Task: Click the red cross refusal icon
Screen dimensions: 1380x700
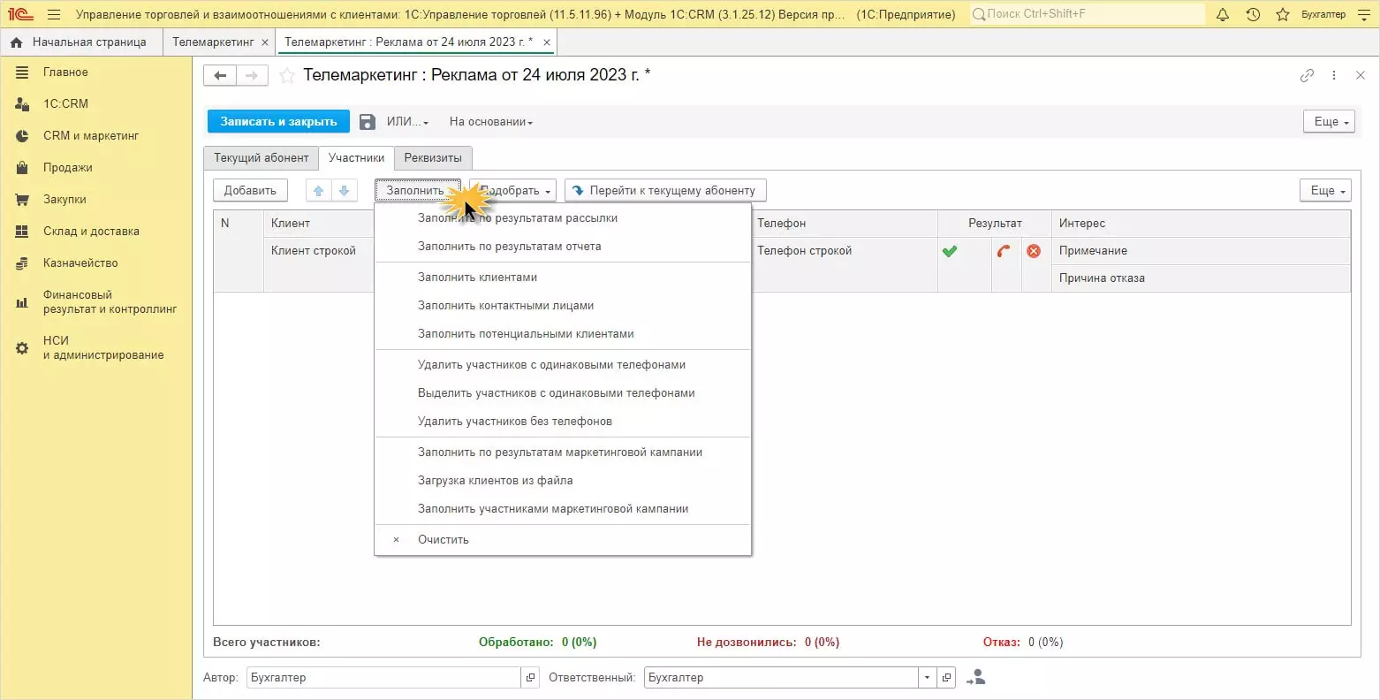Action: (x=1034, y=251)
